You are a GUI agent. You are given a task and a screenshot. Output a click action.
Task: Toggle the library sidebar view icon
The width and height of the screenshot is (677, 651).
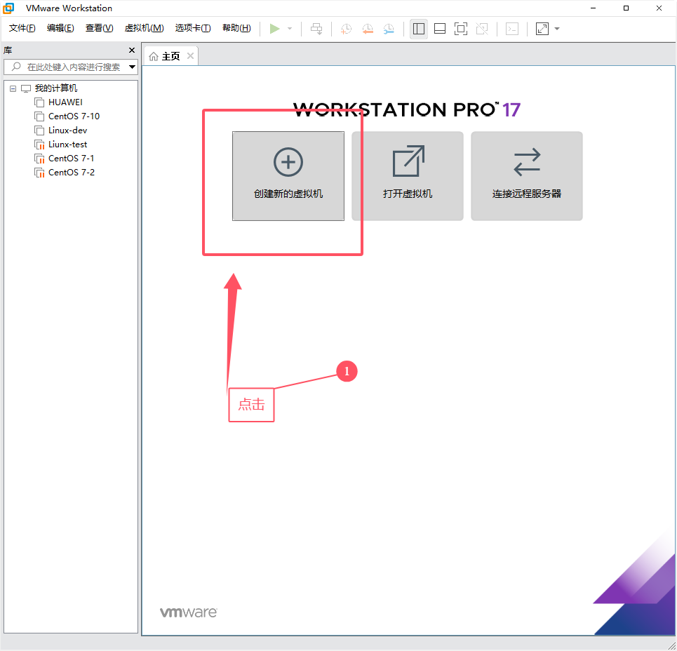[418, 29]
